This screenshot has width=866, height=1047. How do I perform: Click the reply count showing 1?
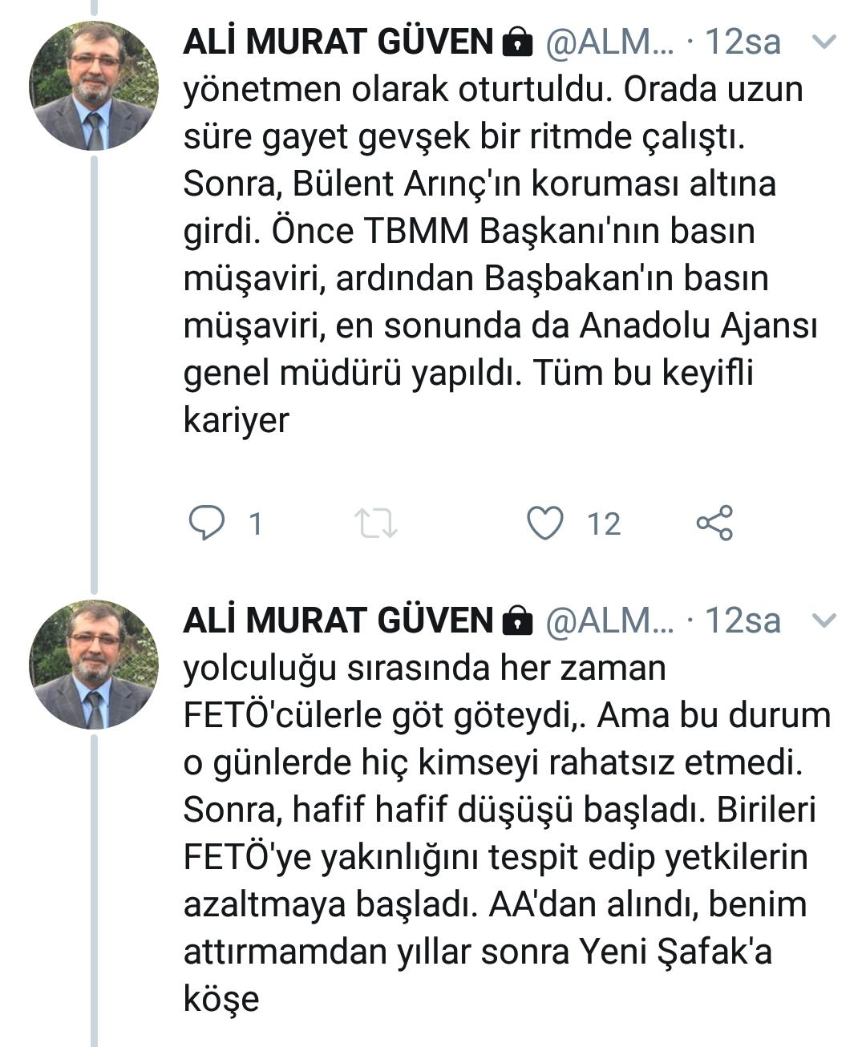(x=256, y=524)
